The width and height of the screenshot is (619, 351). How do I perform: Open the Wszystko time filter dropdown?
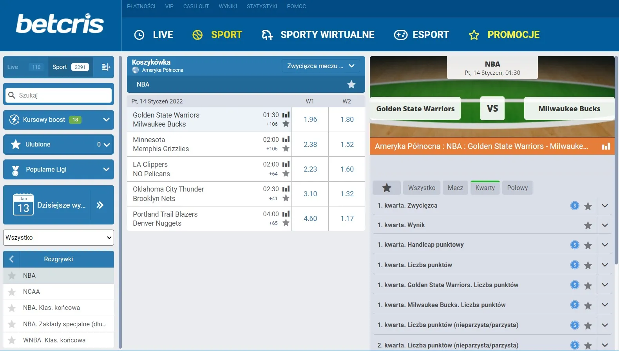click(59, 237)
